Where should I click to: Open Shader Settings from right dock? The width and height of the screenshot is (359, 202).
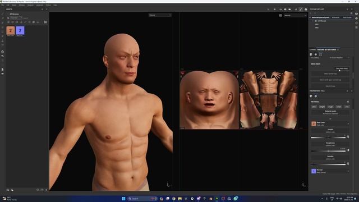point(356,19)
